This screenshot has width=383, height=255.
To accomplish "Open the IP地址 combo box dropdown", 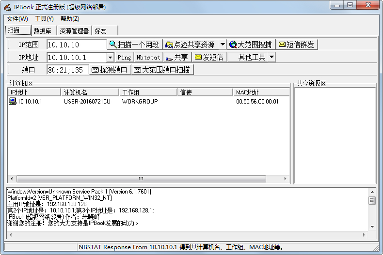I will [x=110, y=57].
